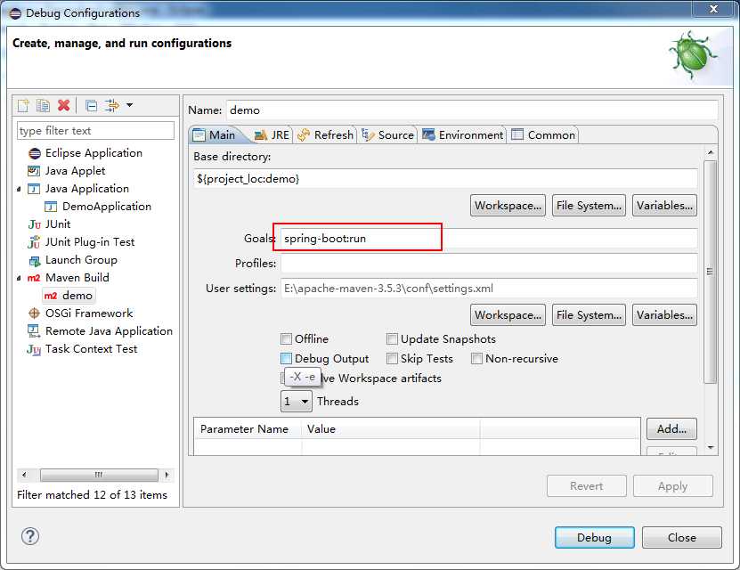Image resolution: width=740 pixels, height=570 pixels.
Task: Click the Eclipse logo in title bar
Action: (x=15, y=13)
